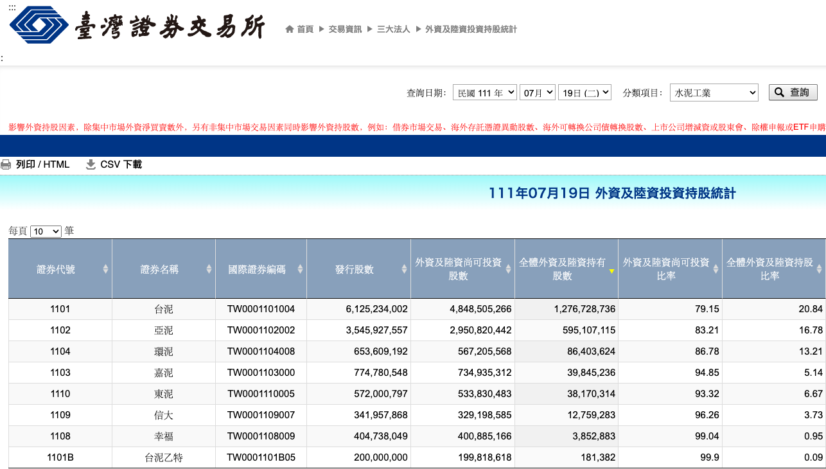
Task: Click the 證券名稱 column header
Action: [x=164, y=269]
